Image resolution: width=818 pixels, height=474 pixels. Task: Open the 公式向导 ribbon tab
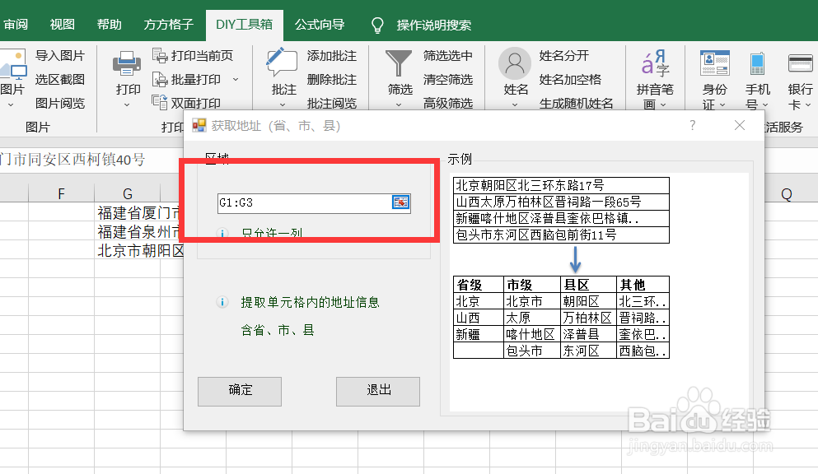320,25
